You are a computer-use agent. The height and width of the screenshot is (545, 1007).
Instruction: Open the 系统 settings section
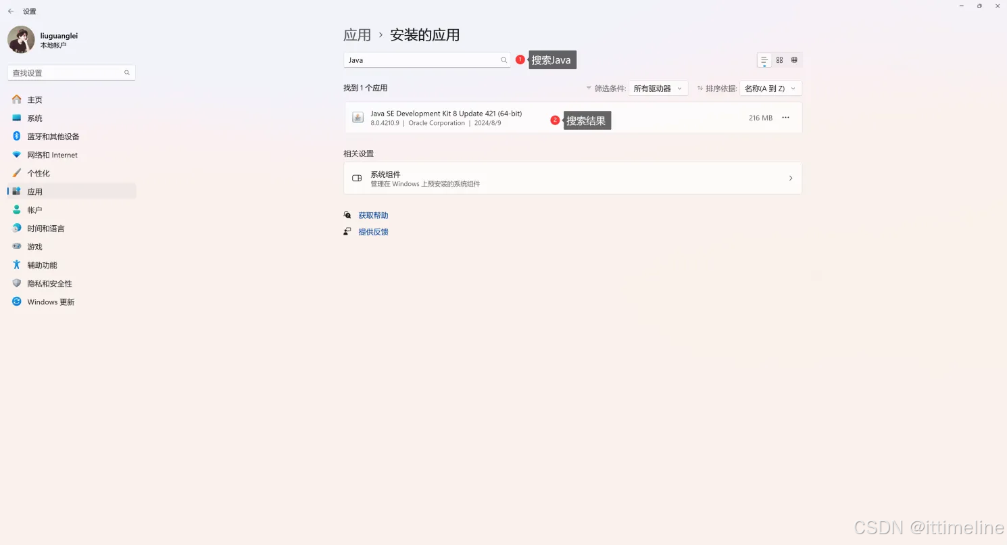(72, 118)
